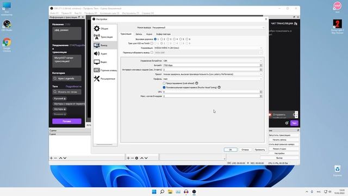
Task: Switch to the Audio (Аудио) output tab
Action: [x=149, y=34]
